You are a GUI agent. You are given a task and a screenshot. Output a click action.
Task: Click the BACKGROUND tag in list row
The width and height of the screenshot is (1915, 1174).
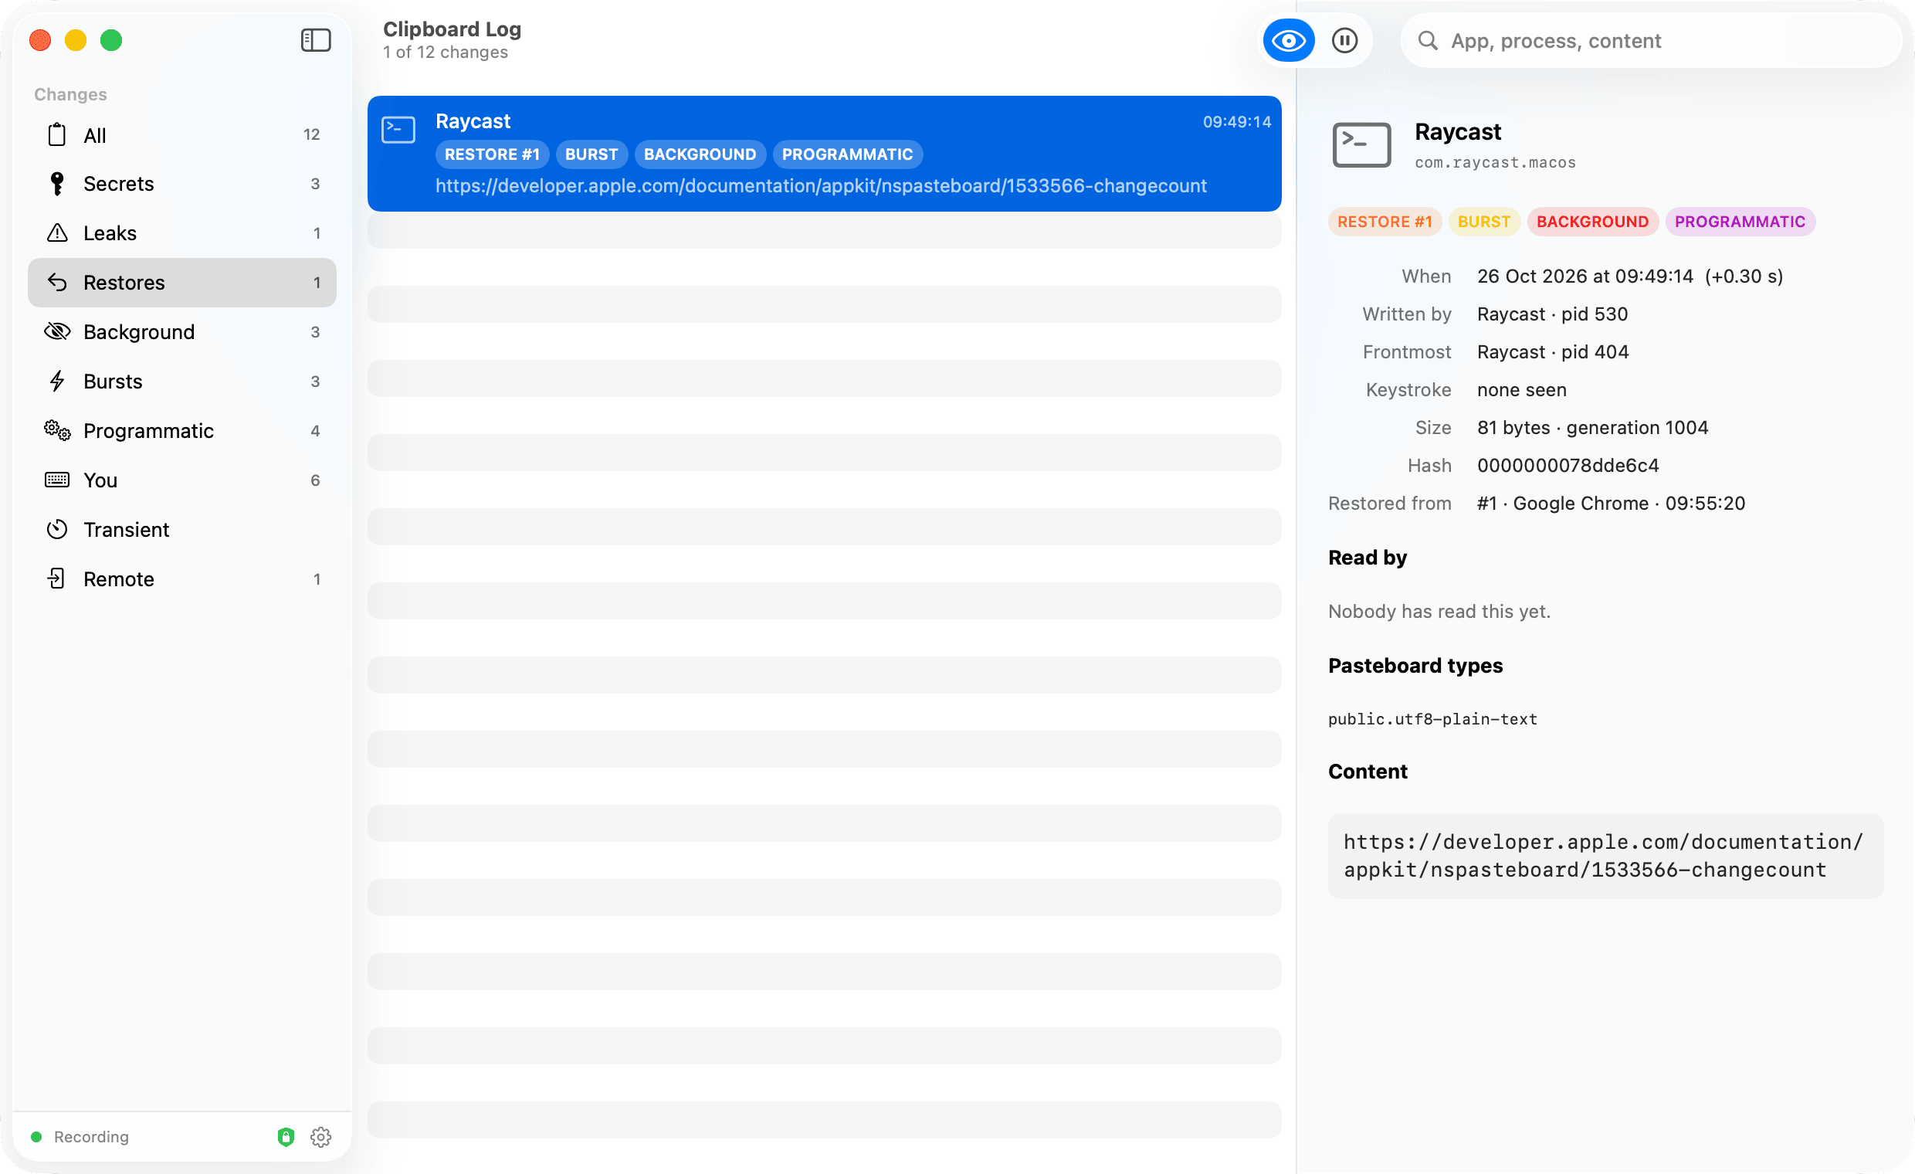[700, 154]
